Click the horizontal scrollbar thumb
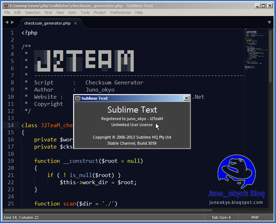 [108, 210]
